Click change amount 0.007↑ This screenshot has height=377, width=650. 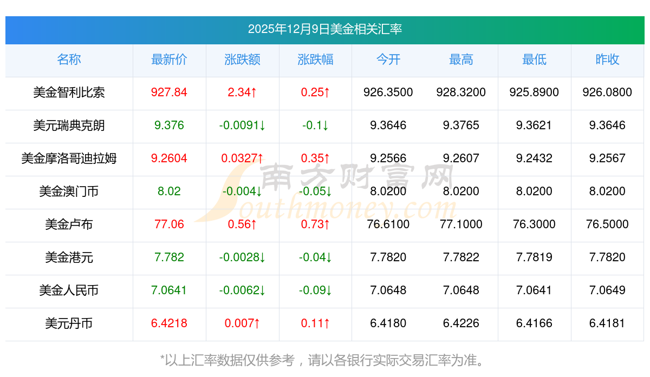pyautogui.click(x=242, y=323)
